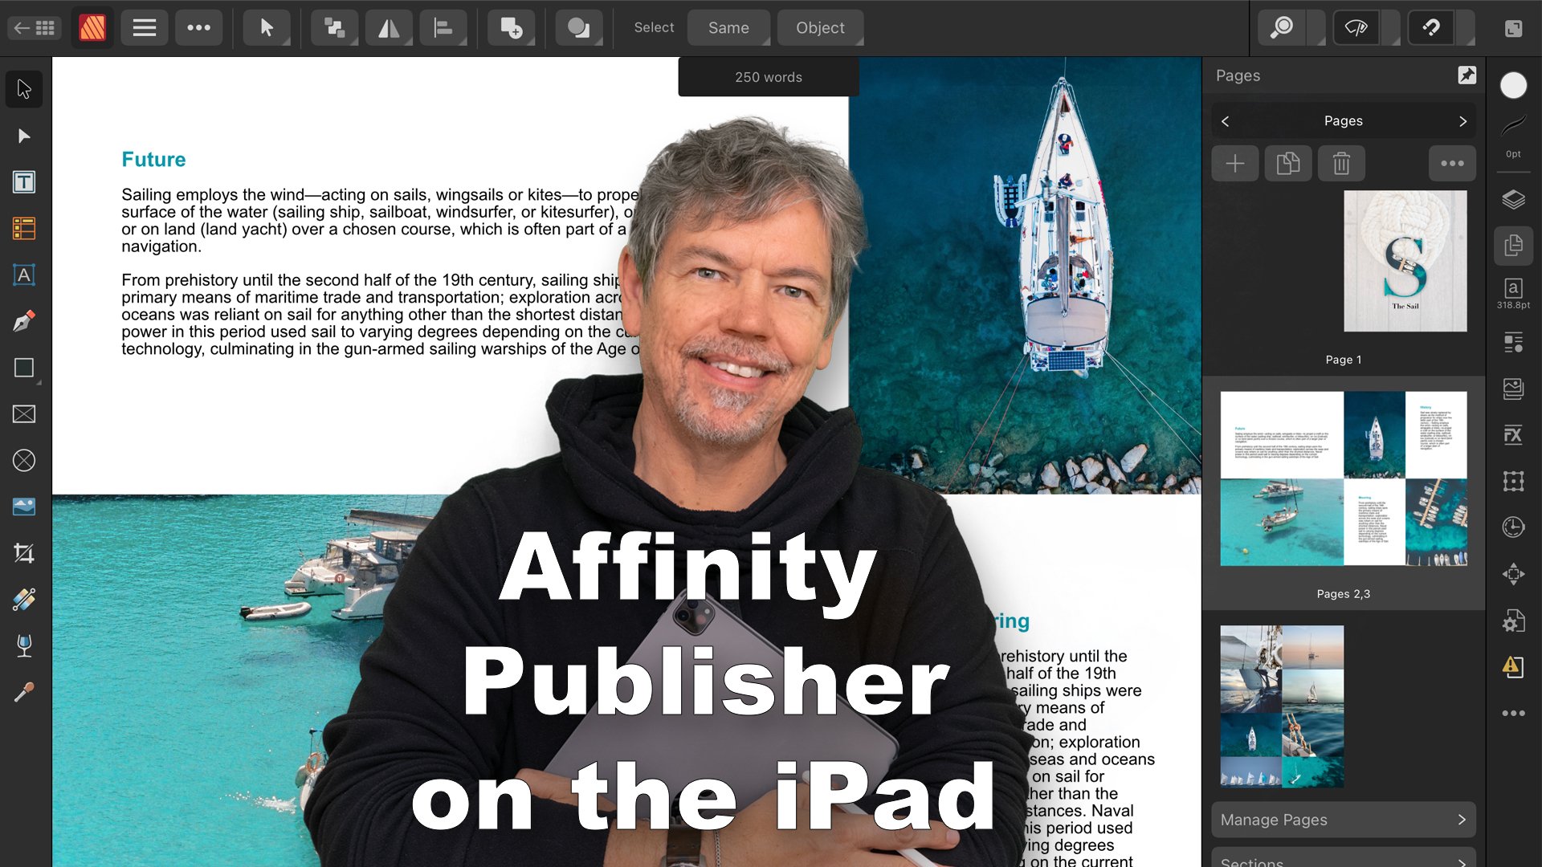Viewport: 1542px width, 867px height.
Task: Select the Artistic Text tool
Action: (x=24, y=275)
